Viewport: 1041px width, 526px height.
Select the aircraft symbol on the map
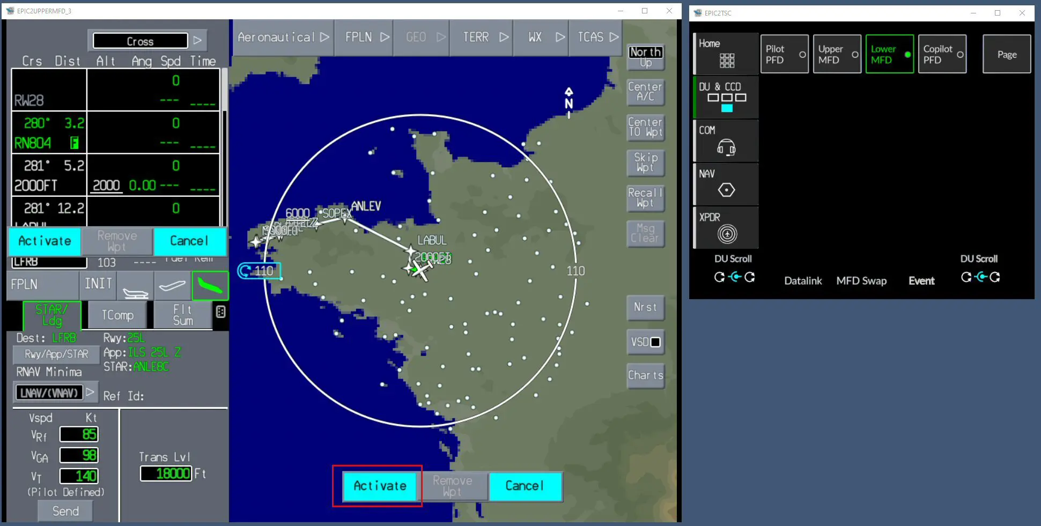pyautogui.click(x=421, y=271)
